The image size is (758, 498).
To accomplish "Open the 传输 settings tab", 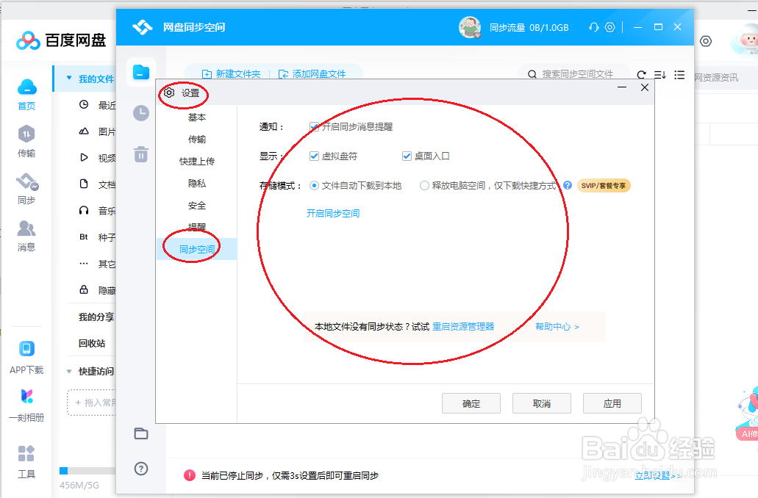I will point(197,139).
